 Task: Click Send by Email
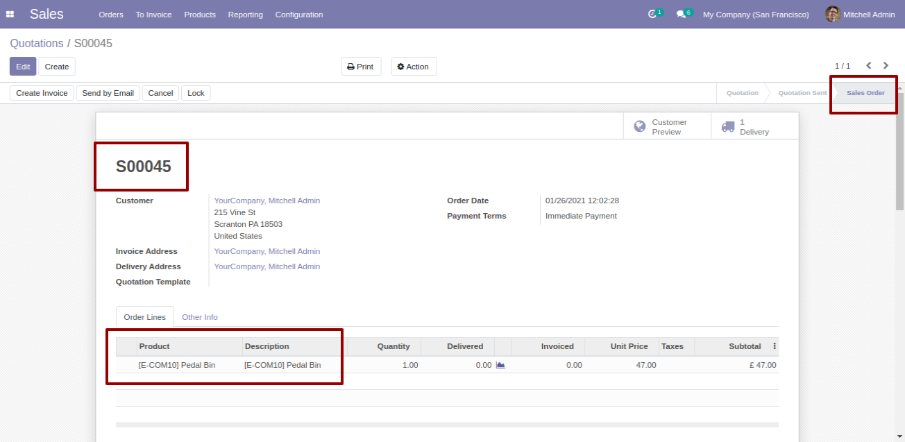point(108,93)
